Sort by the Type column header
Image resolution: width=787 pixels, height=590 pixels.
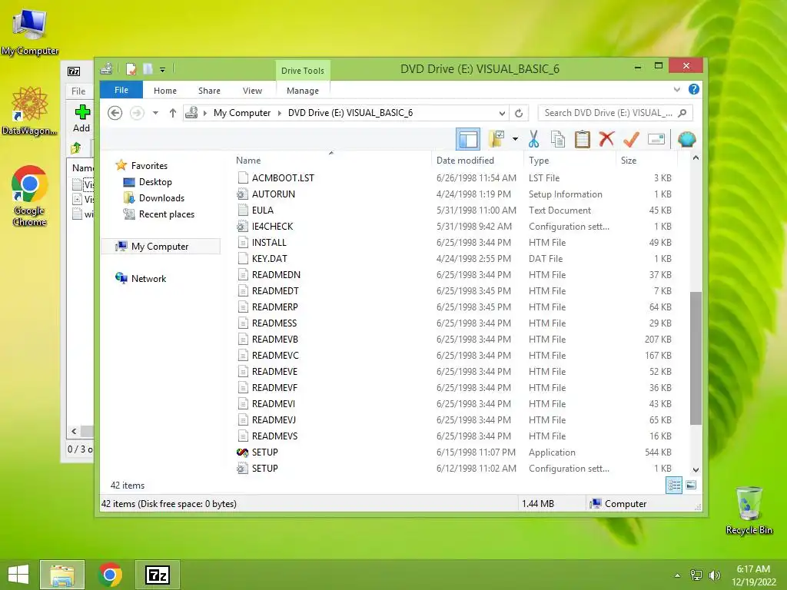click(x=569, y=160)
